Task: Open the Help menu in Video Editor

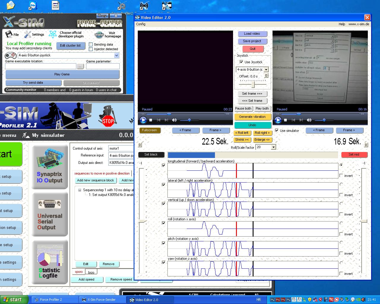Action: [x=342, y=24]
